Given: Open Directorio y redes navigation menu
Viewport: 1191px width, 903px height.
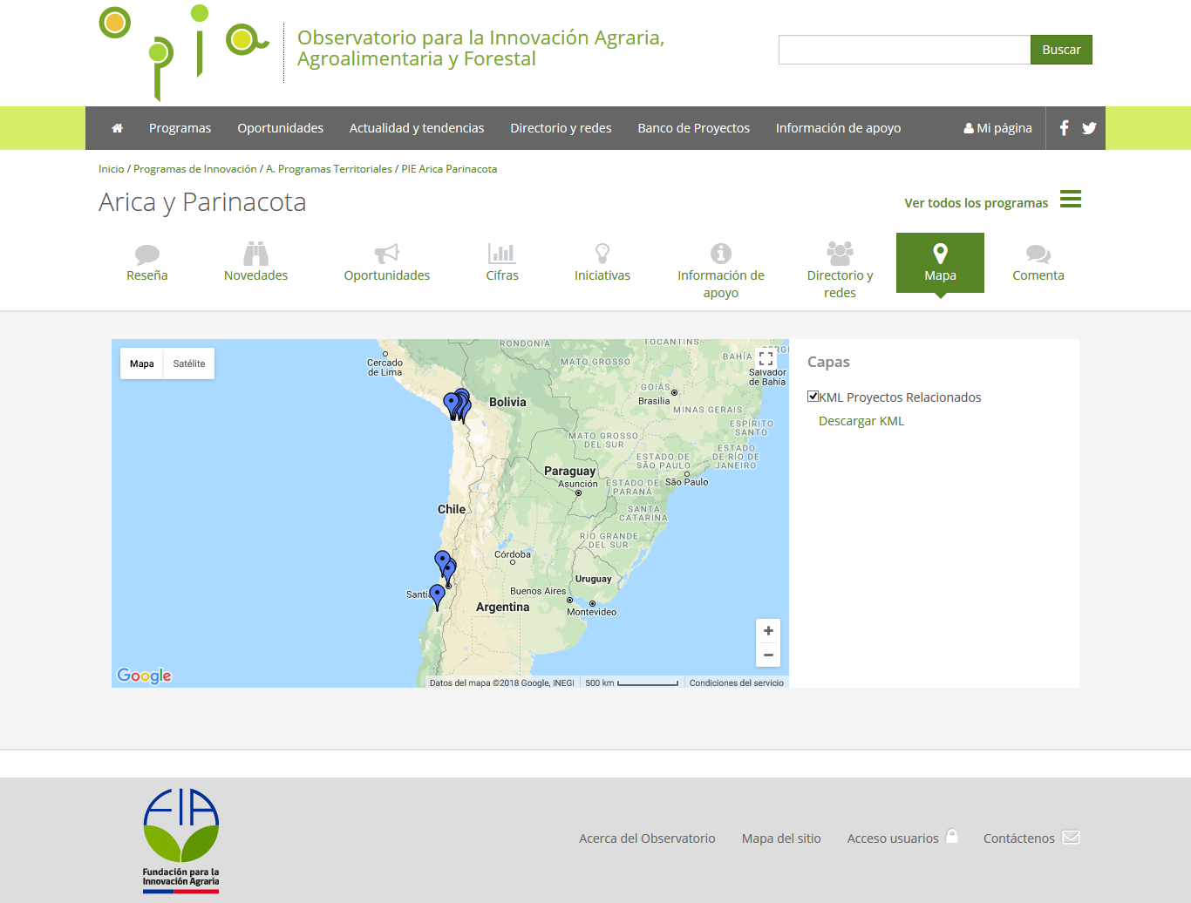Looking at the screenshot, I should pyautogui.click(x=561, y=128).
